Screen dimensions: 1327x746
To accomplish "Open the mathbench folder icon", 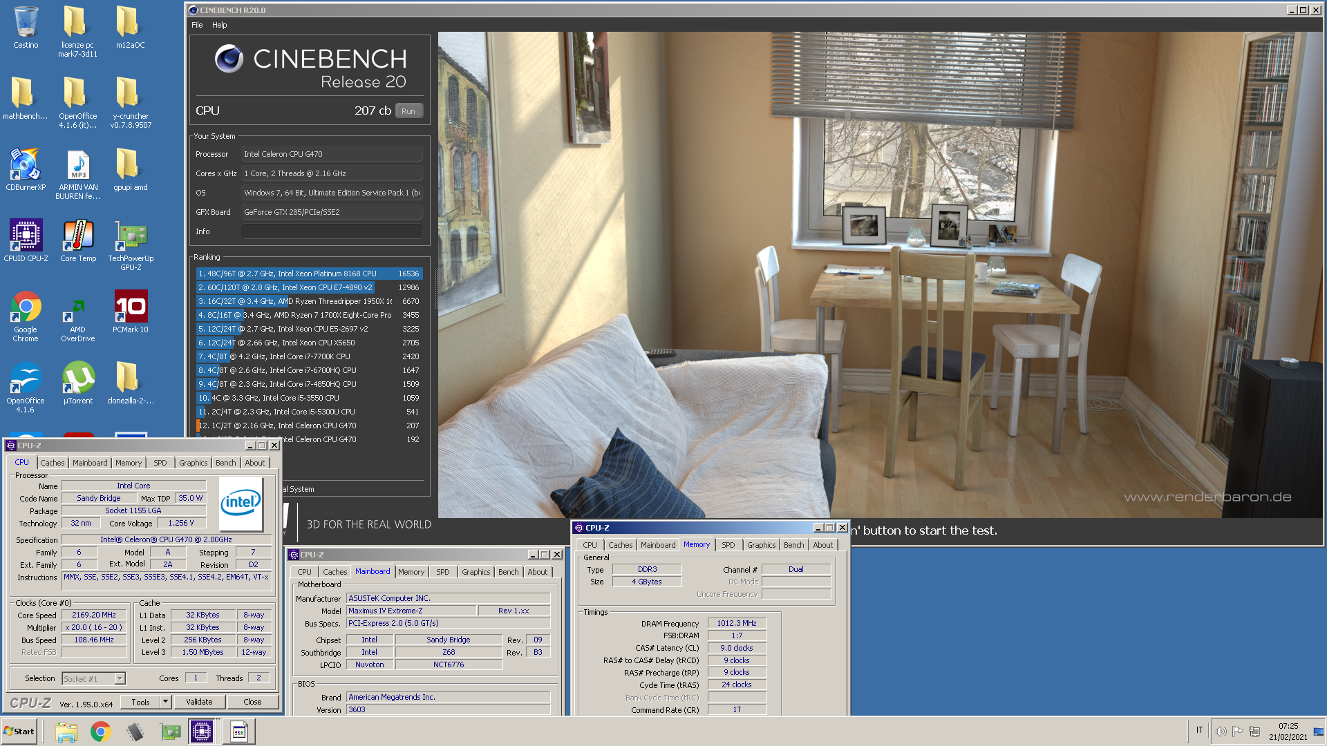I will 26,98.
